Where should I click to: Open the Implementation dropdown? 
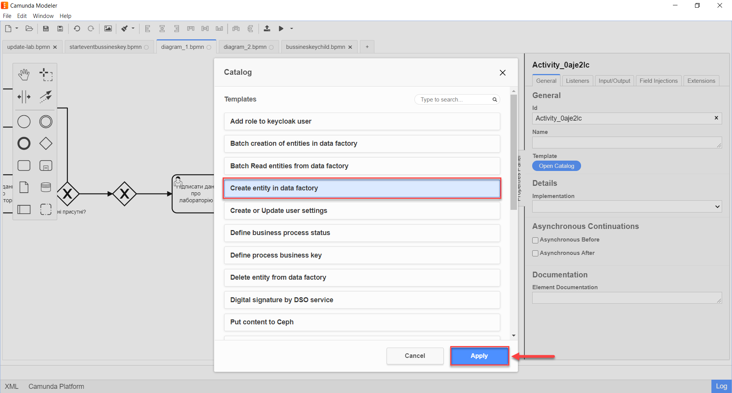[627, 206]
